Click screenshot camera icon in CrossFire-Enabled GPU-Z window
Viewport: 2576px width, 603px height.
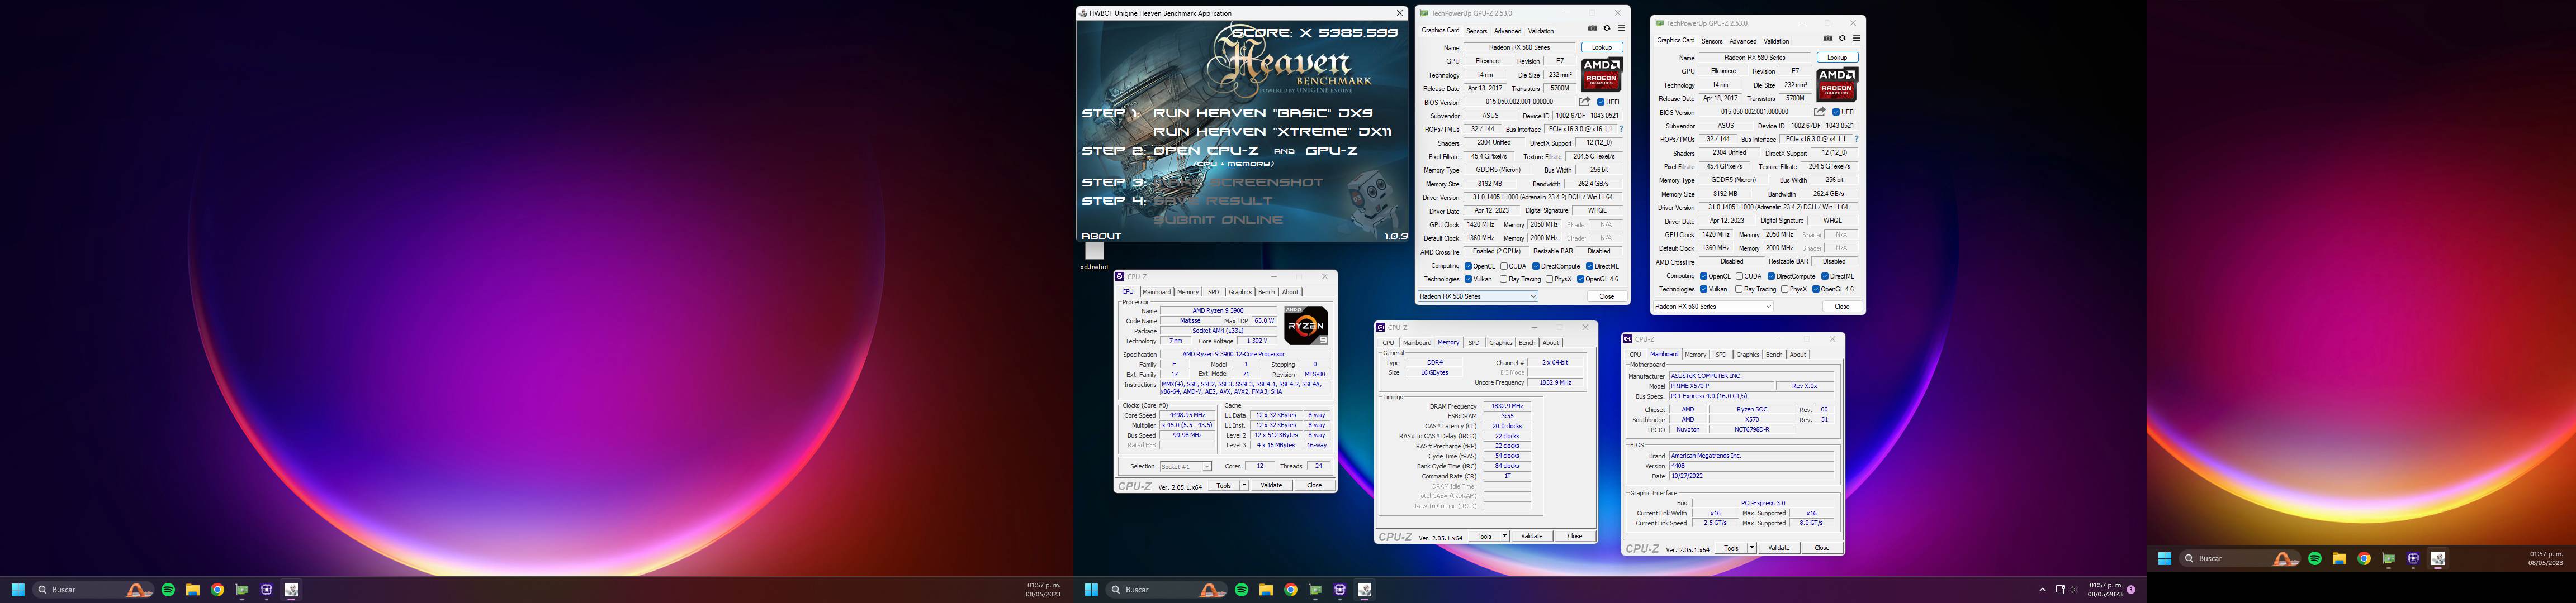(x=1592, y=28)
